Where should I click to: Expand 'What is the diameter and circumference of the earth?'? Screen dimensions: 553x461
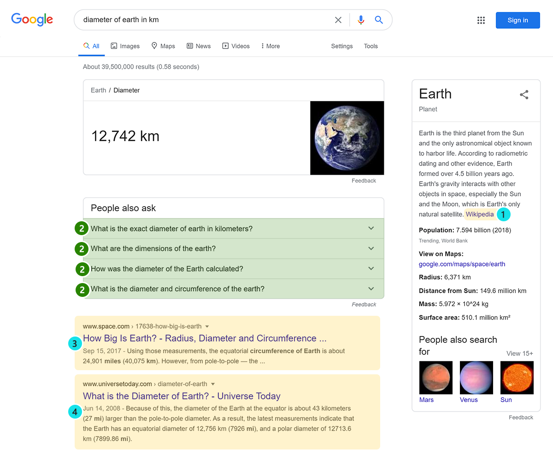[x=234, y=289]
